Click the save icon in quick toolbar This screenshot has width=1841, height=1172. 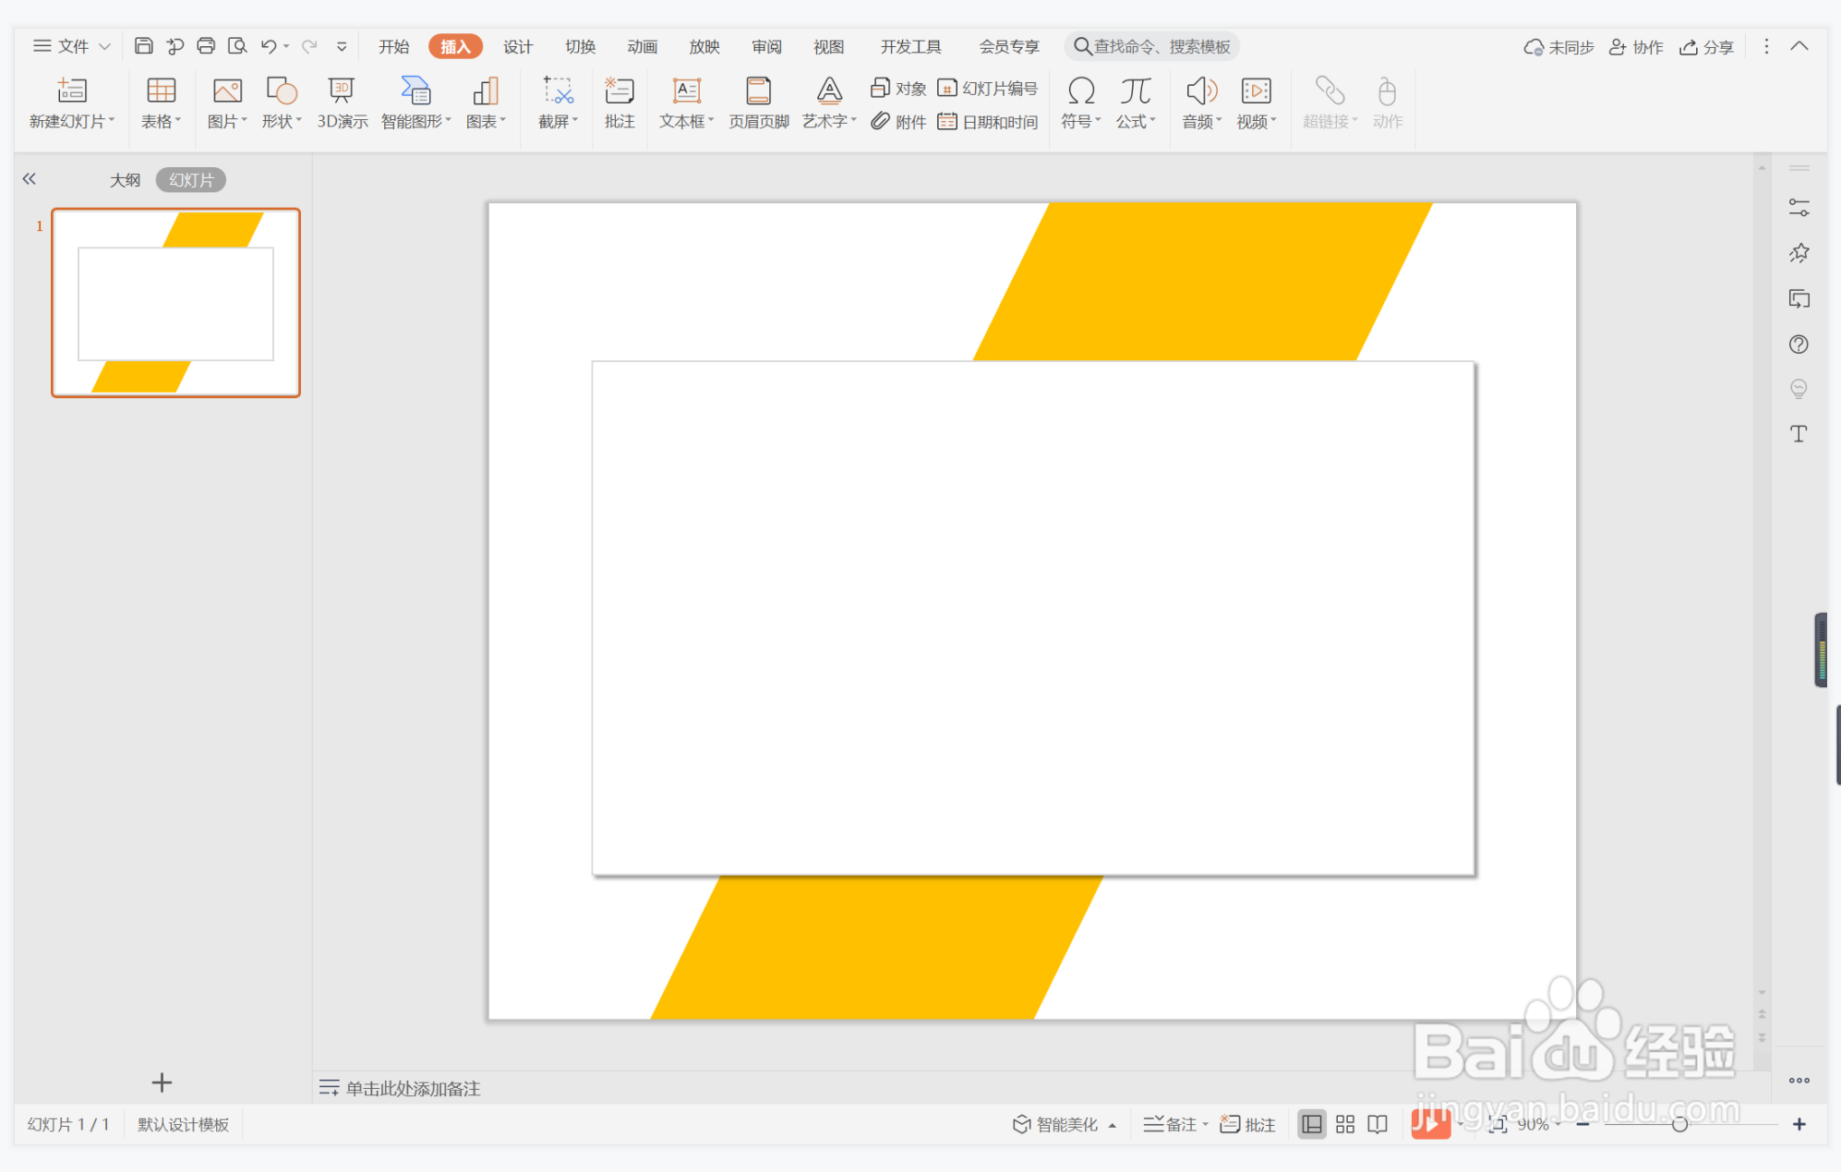(143, 46)
